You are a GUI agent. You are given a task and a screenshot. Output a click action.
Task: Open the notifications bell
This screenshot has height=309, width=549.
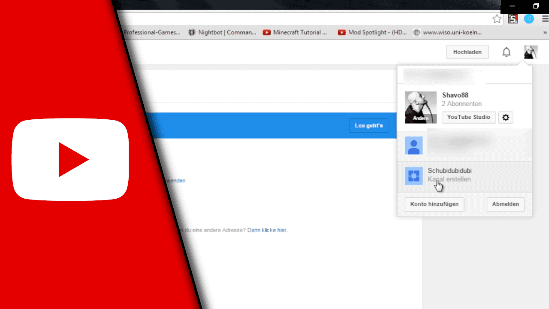[x=507, y=52]
